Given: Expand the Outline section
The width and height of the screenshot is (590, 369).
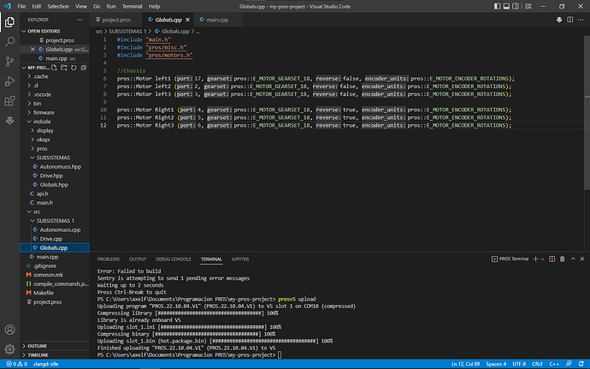Looking at the screenshot, I should [37, 346].
